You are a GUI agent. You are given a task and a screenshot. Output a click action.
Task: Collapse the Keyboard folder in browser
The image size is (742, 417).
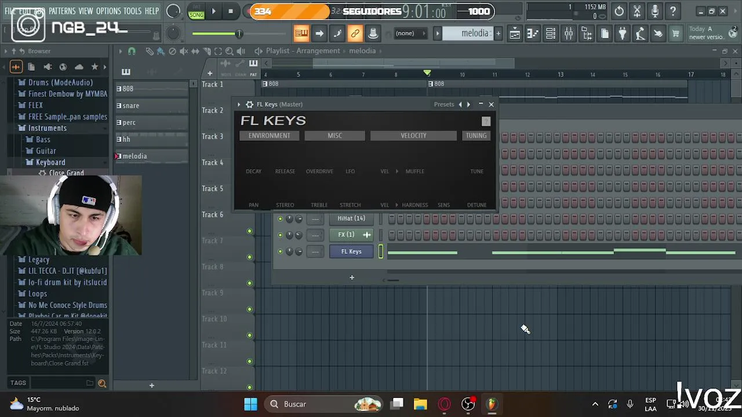tap(50, 162)
